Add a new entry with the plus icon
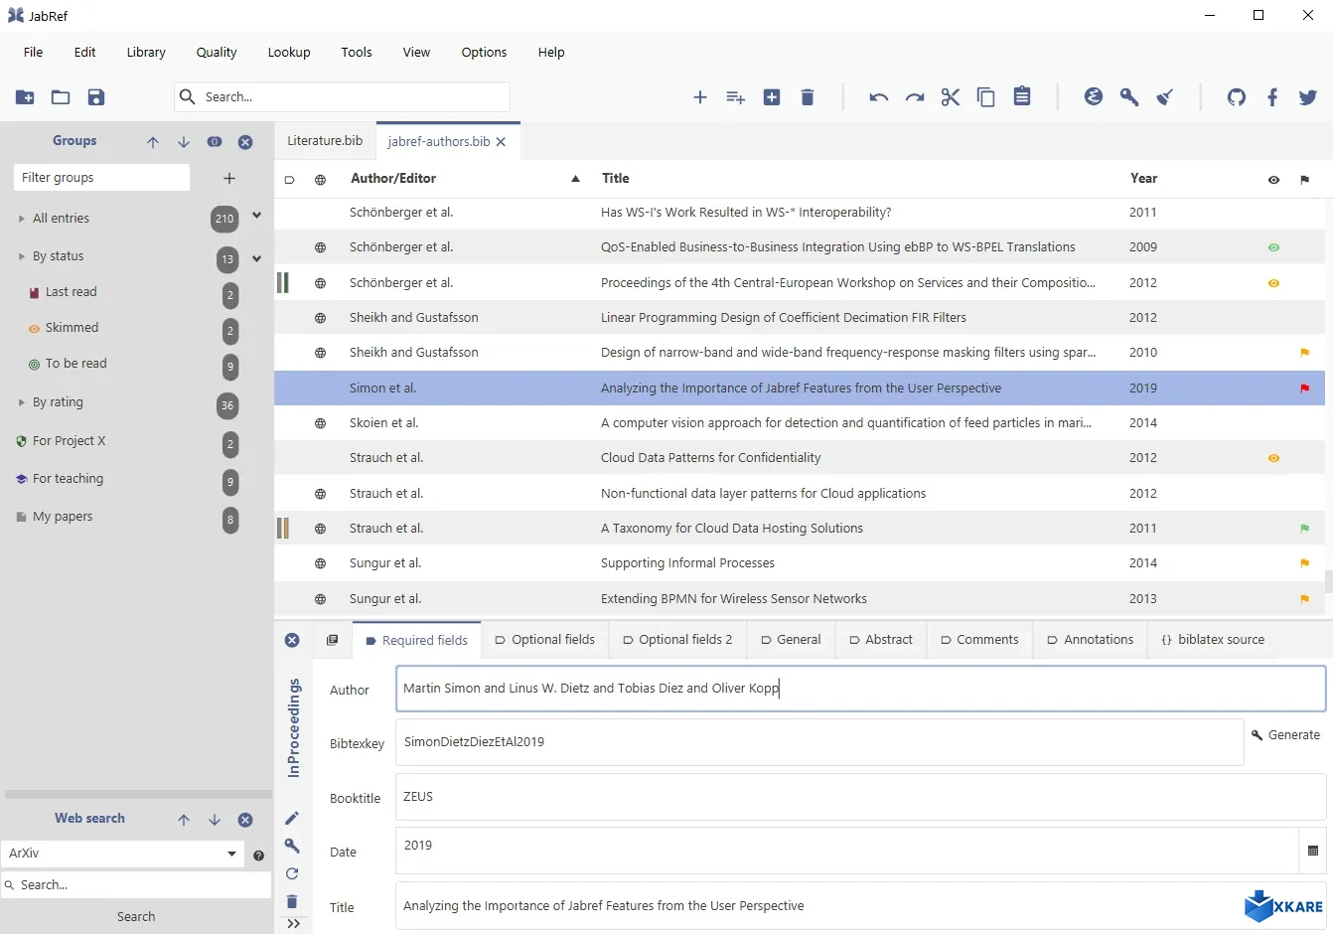Image resolution: width=1333 pixels, height=934 pixels. tap(700, 97)
